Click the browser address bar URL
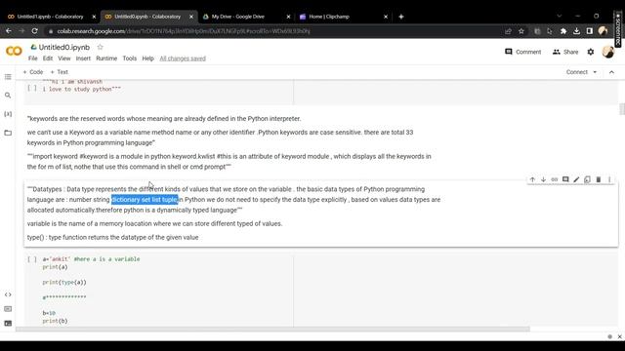Image resolution: width=625 pixels, height=351 pixels. (x=184, y=31)
